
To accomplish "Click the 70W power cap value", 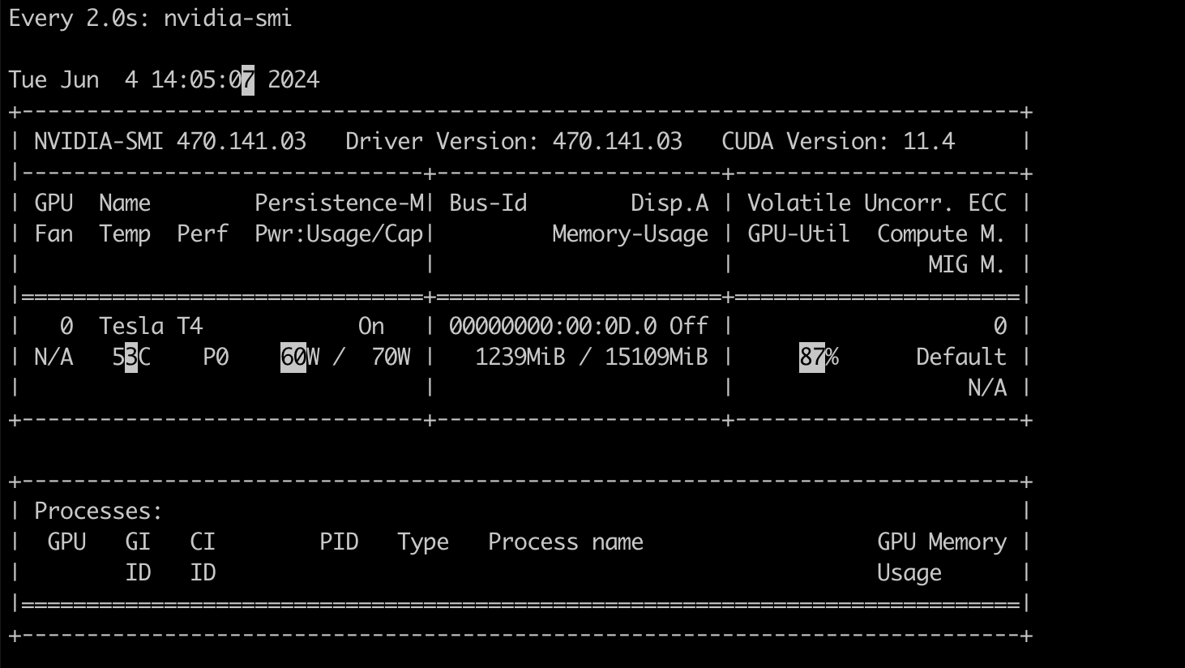I will (x=391, y=357).
